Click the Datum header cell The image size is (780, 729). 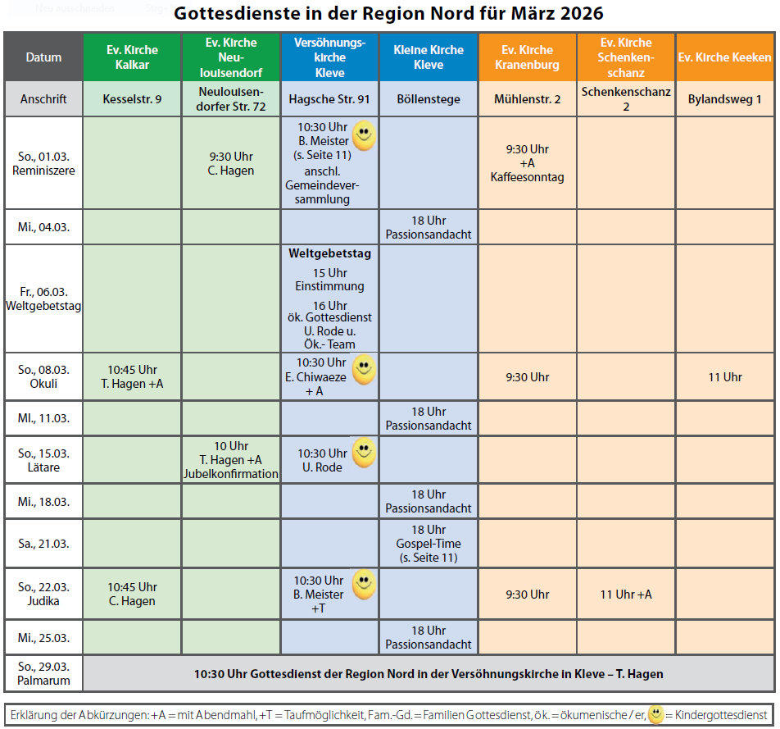(x=43, y=57)
